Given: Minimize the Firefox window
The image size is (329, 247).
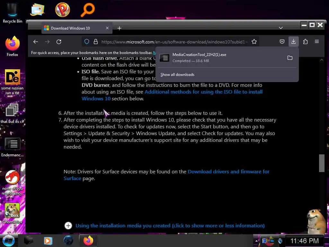Looking at the screenshot, I should 304,25.
